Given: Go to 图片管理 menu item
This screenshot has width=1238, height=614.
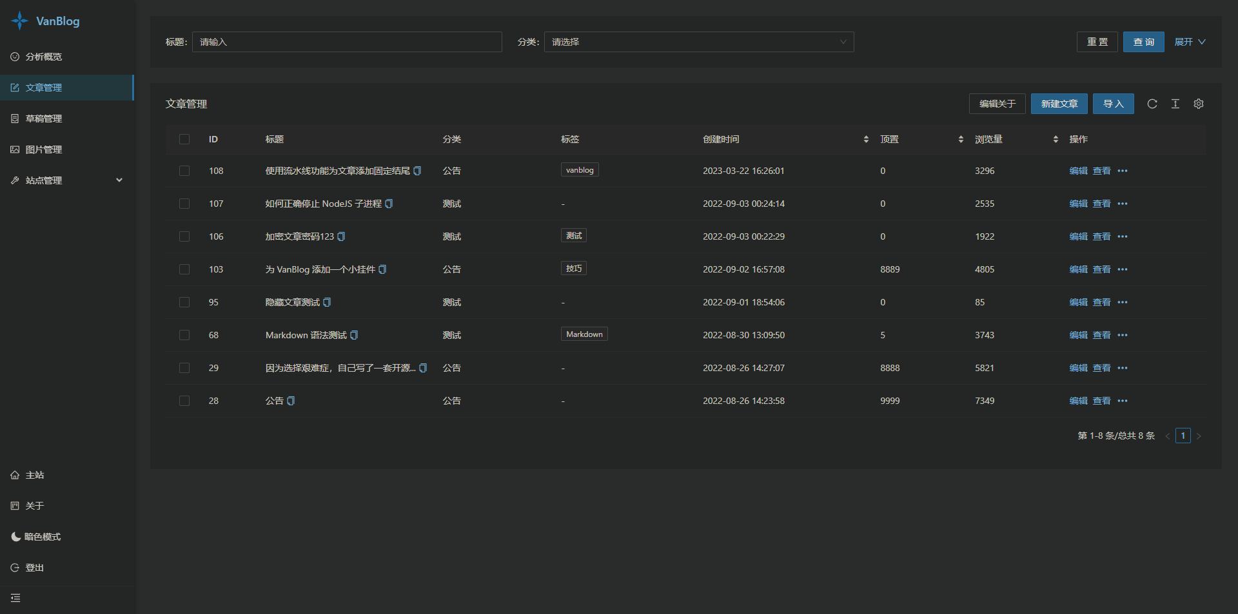Looking at the screenshot, I should click(x=67, y=149).
